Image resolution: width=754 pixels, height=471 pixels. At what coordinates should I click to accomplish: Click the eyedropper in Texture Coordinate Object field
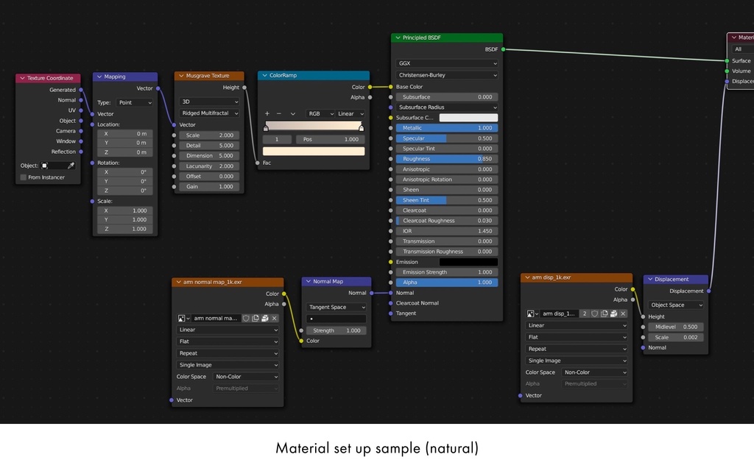tap(71, 166)
